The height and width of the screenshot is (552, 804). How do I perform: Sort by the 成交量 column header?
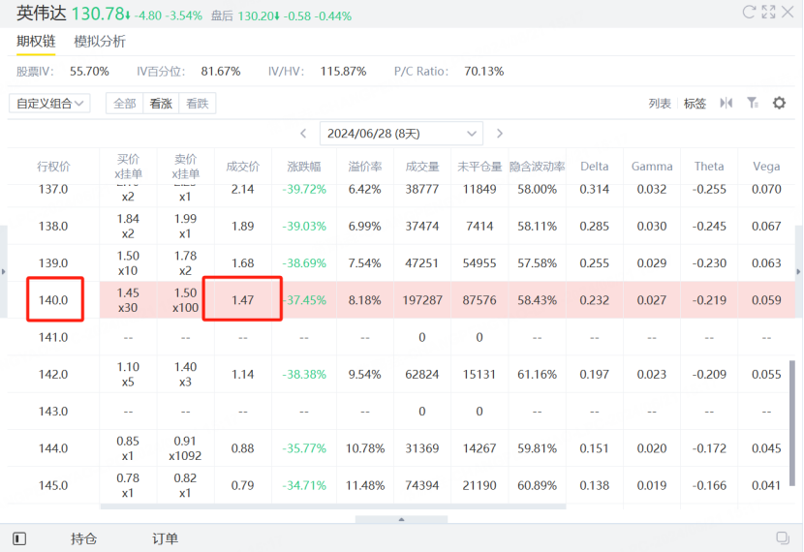[x=422, y=167]
